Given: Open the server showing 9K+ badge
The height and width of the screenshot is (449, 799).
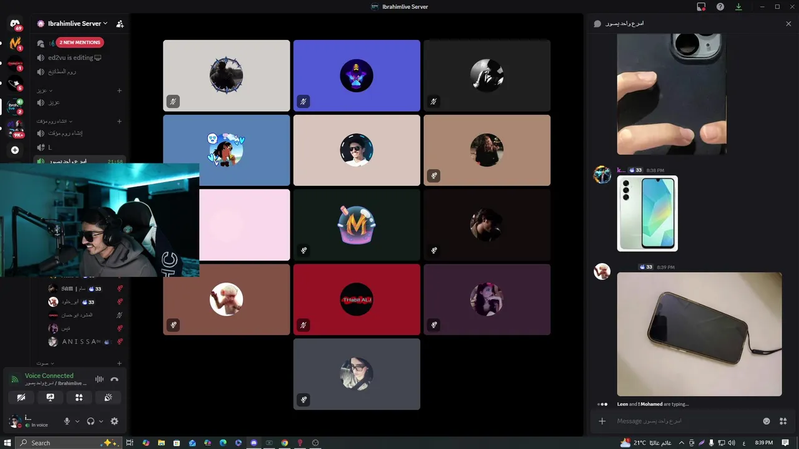Looking at the screenshot, I should (15, 130).
